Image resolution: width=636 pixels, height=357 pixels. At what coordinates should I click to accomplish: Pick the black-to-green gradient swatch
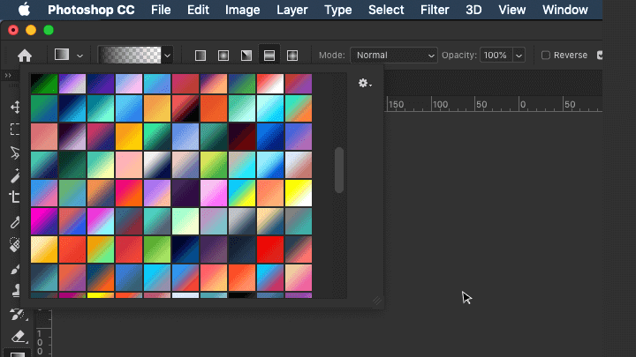pyautogui.click(x=44, y=84)
